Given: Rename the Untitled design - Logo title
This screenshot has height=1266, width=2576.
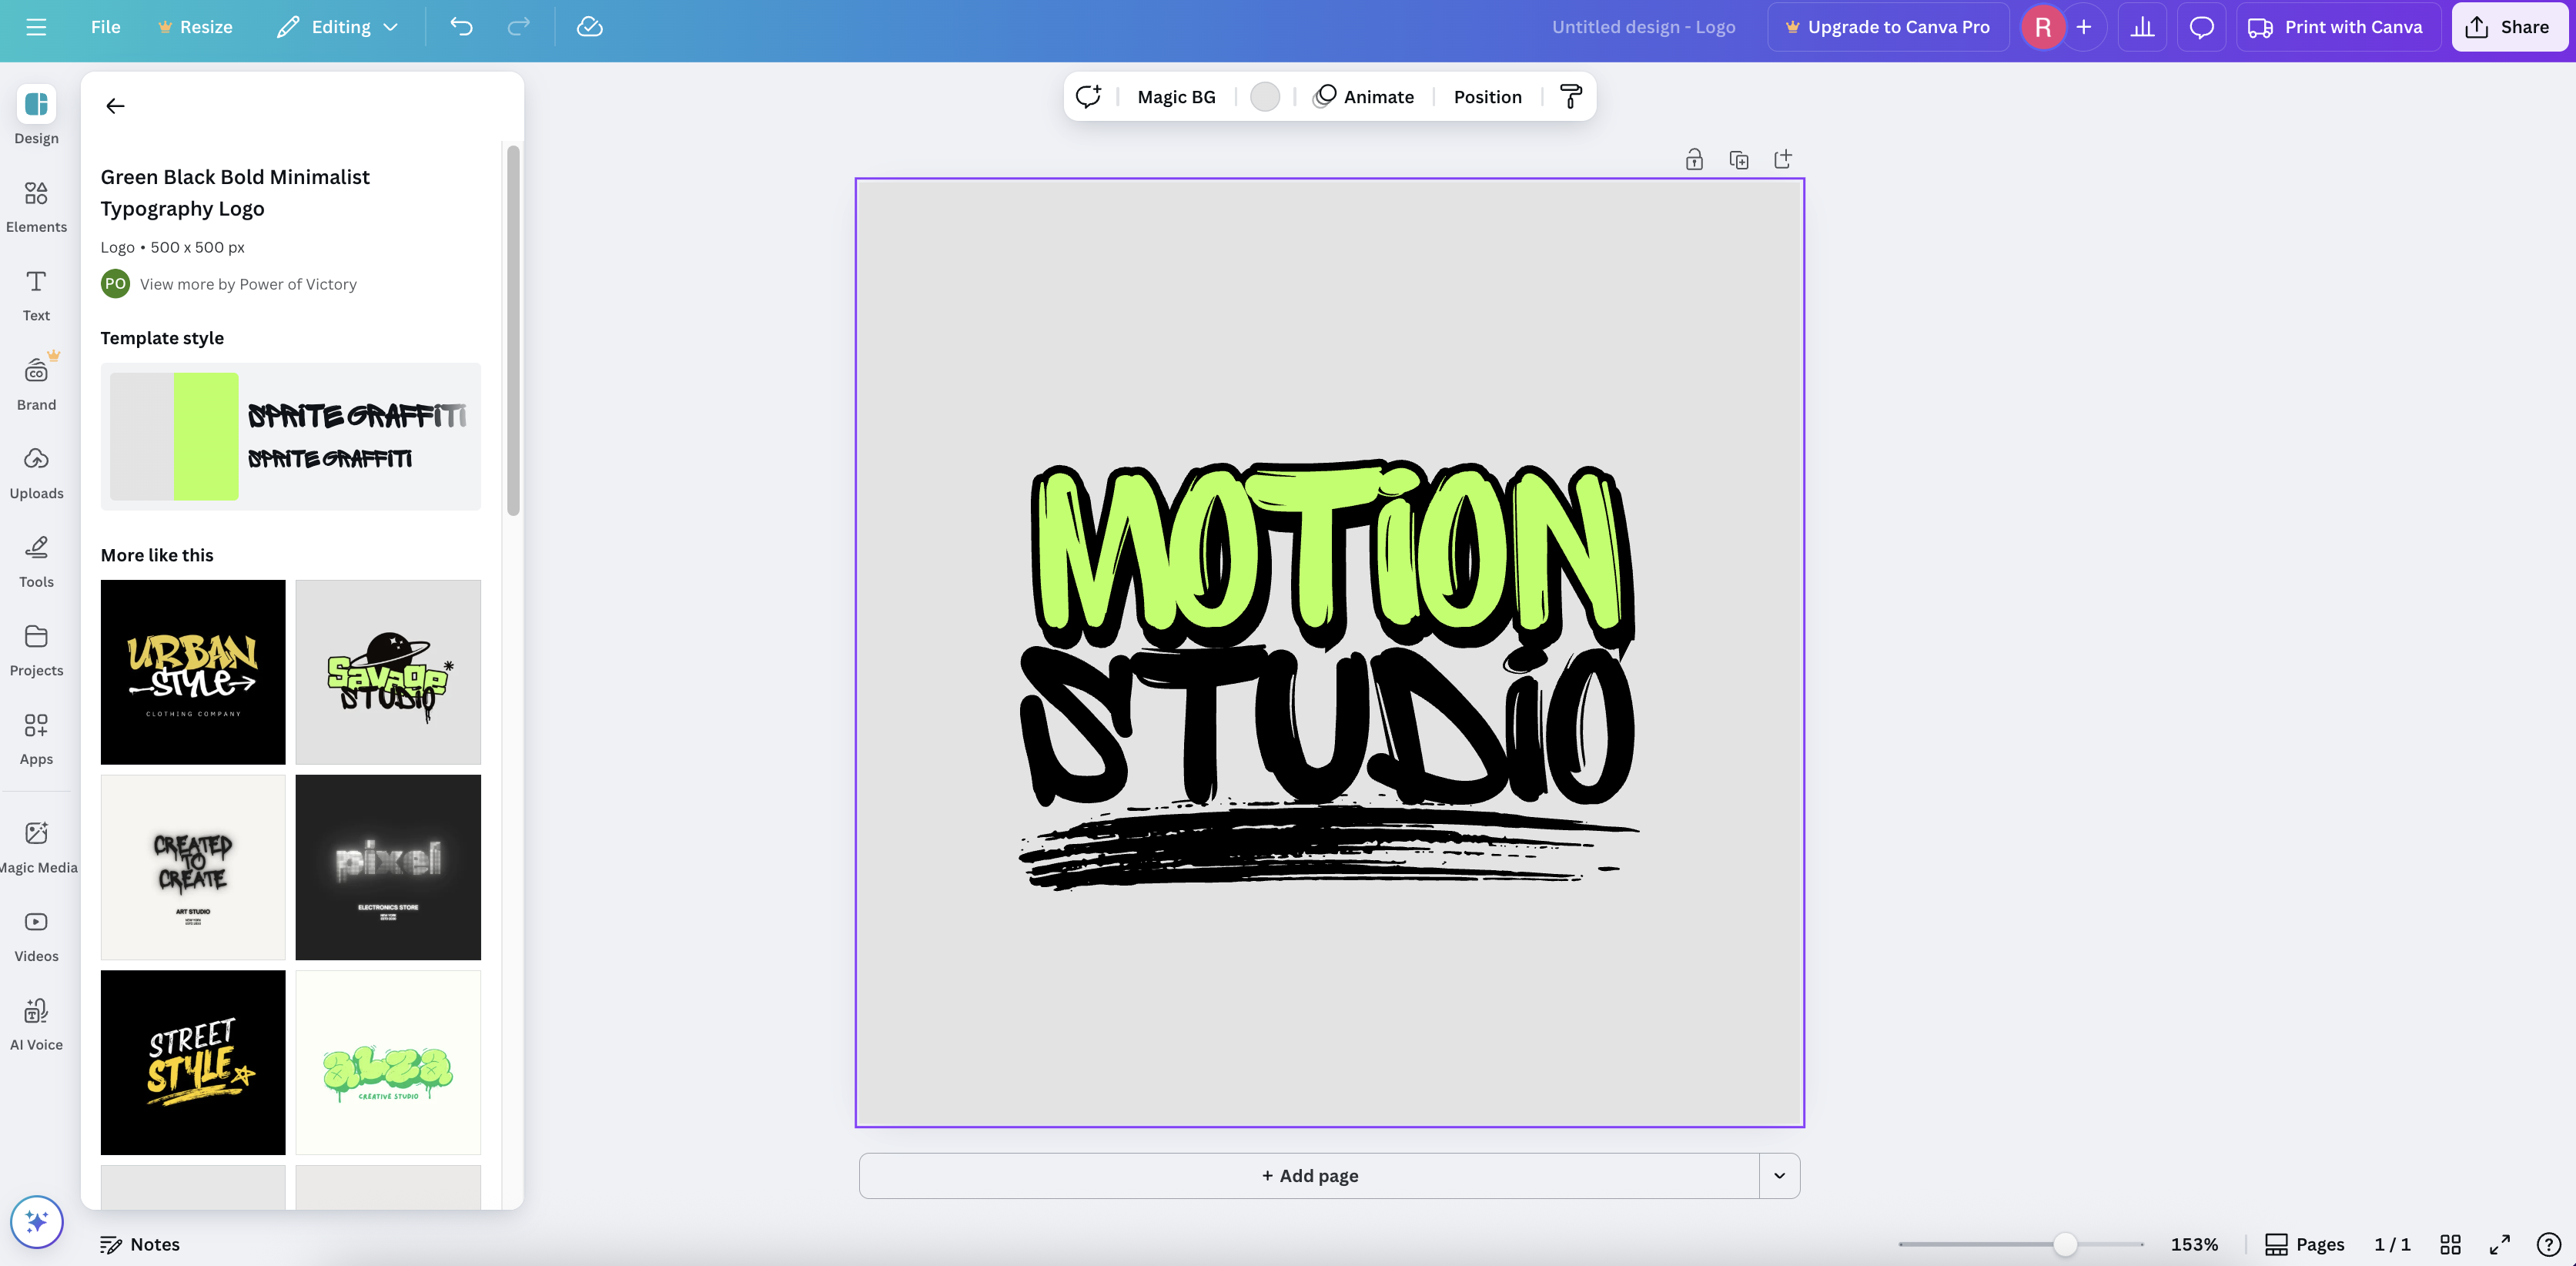Looking at the screenshot, I should [1643, 27].
